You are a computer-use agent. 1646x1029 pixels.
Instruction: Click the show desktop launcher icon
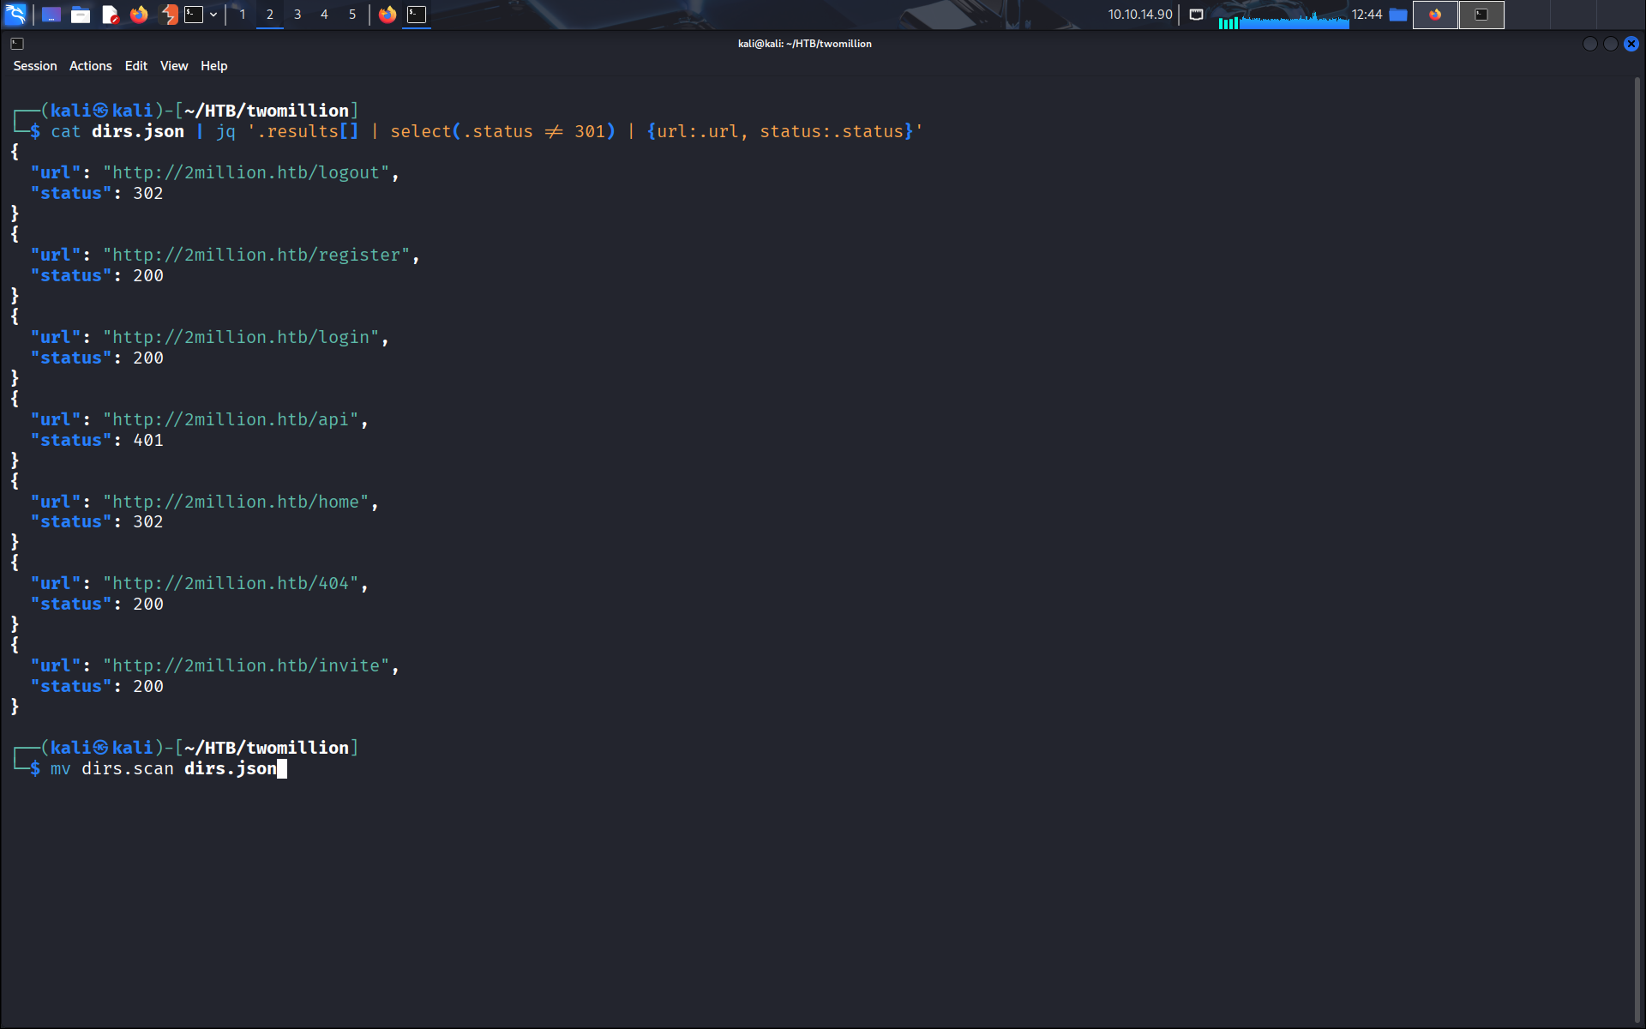pyautogui.click(x=51, y=14)
